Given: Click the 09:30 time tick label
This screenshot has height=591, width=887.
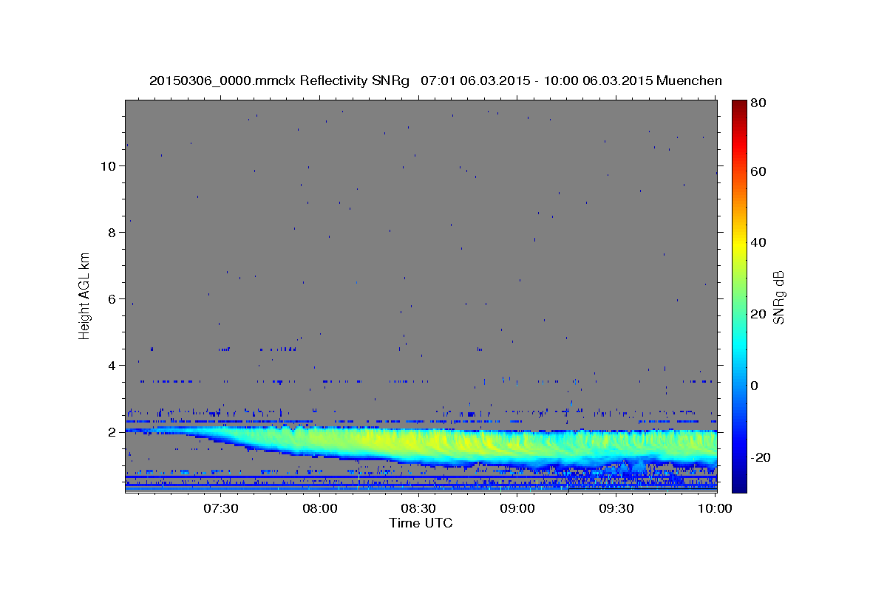Looking at the screenshot, I should pyautogui.click(x=616, y=508).
